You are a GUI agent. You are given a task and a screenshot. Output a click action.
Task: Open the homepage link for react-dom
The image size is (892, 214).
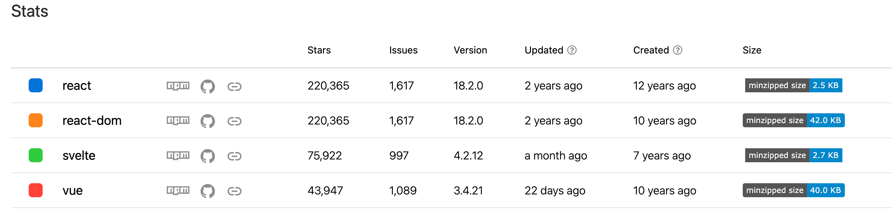coord(234,121)
